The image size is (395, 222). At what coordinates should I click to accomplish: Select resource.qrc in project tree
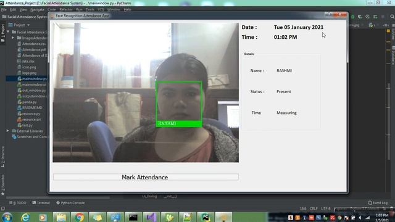click(29, 119)
